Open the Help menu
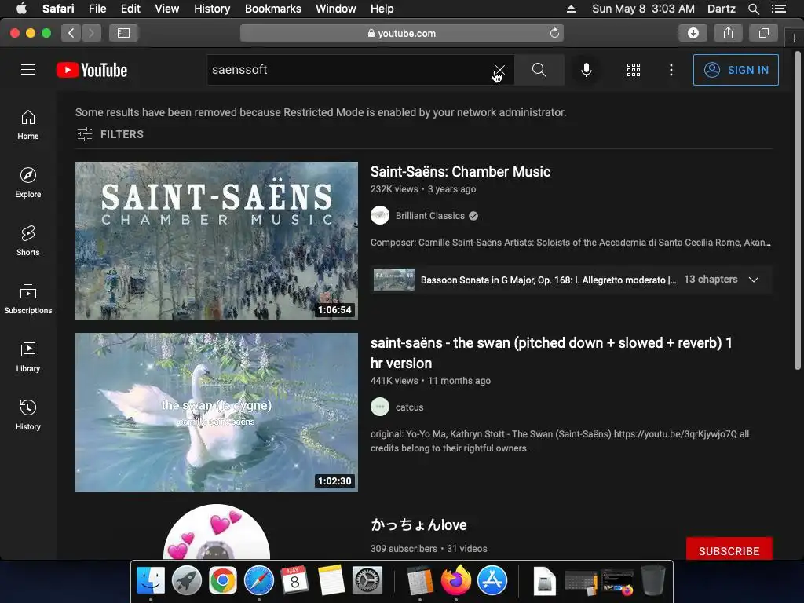Screen dimensions: 804x603 point(382,9)
